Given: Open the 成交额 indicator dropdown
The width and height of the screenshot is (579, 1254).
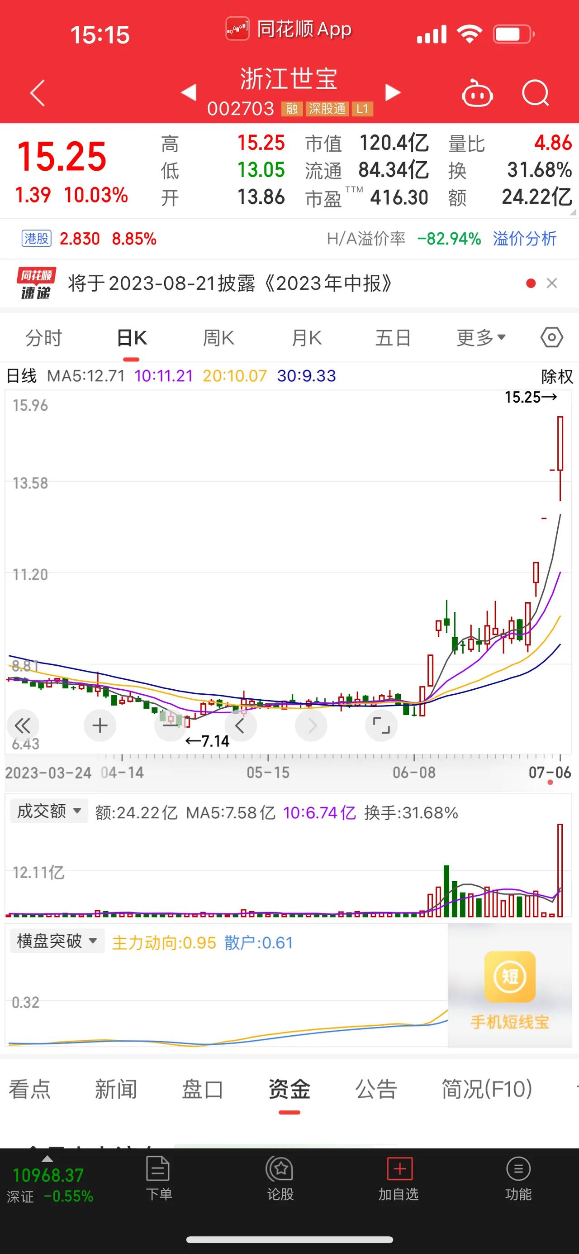Looking at the screenshot, I should tap(49, 811).
